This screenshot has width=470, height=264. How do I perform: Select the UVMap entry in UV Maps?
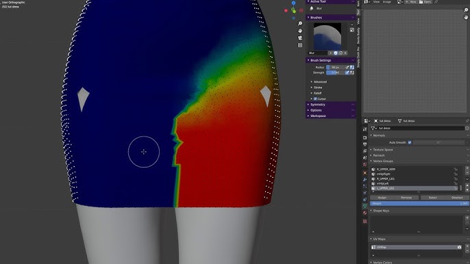tap(416, 247)
